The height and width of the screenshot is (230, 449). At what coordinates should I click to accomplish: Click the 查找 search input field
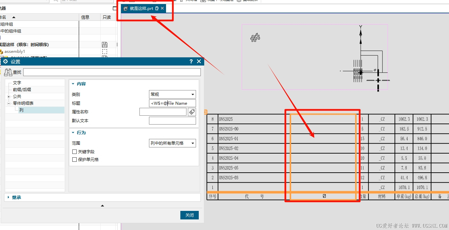pyautogui.click(x=112, y=72)
